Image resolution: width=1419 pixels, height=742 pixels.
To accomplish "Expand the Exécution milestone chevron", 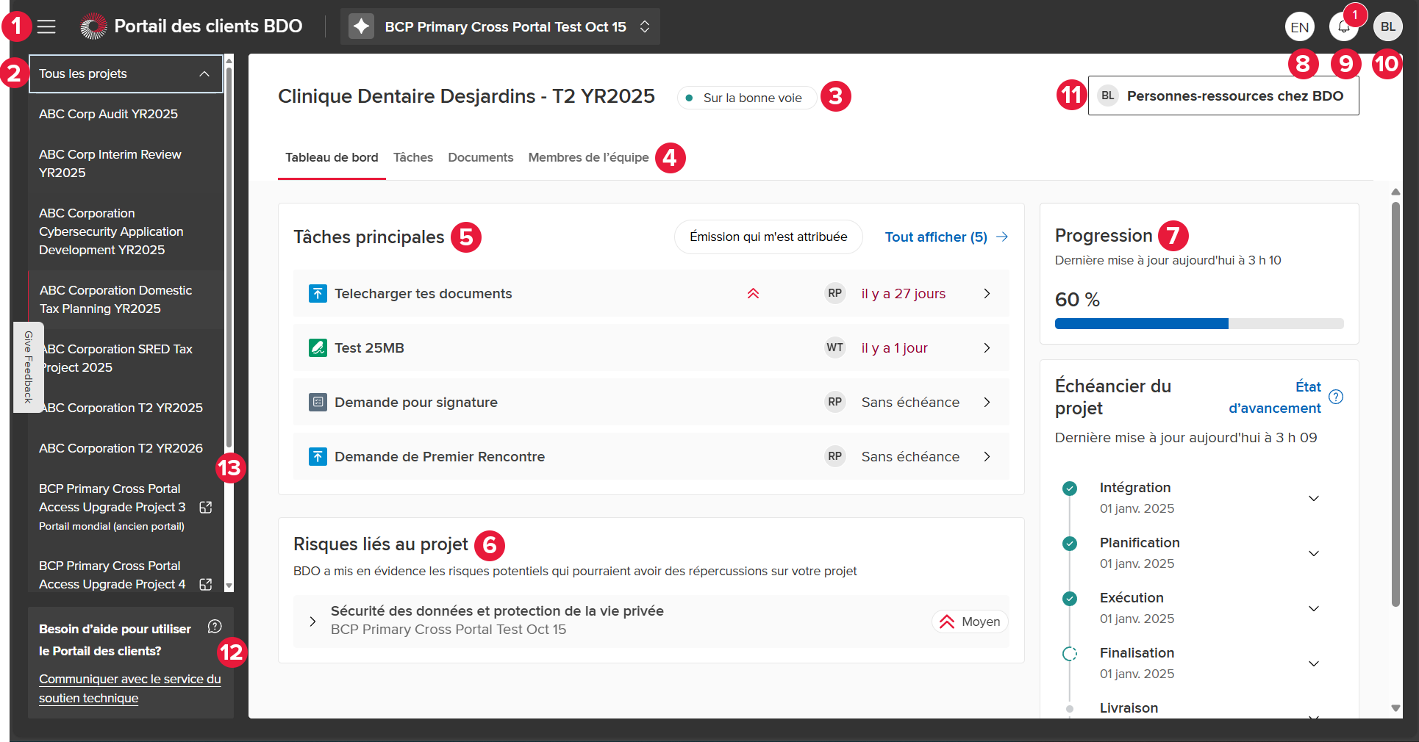I will pyautogui.click(x=1314, y=608).
